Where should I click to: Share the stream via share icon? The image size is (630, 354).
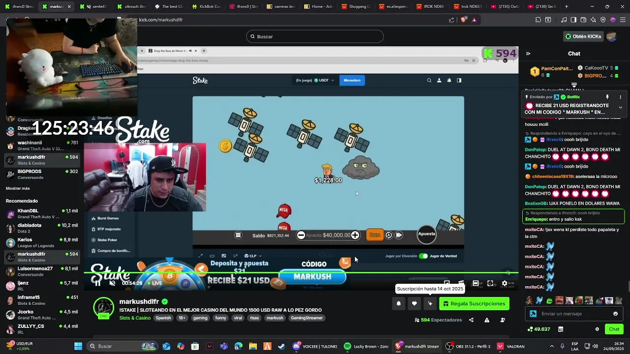[x=471, y=320]
